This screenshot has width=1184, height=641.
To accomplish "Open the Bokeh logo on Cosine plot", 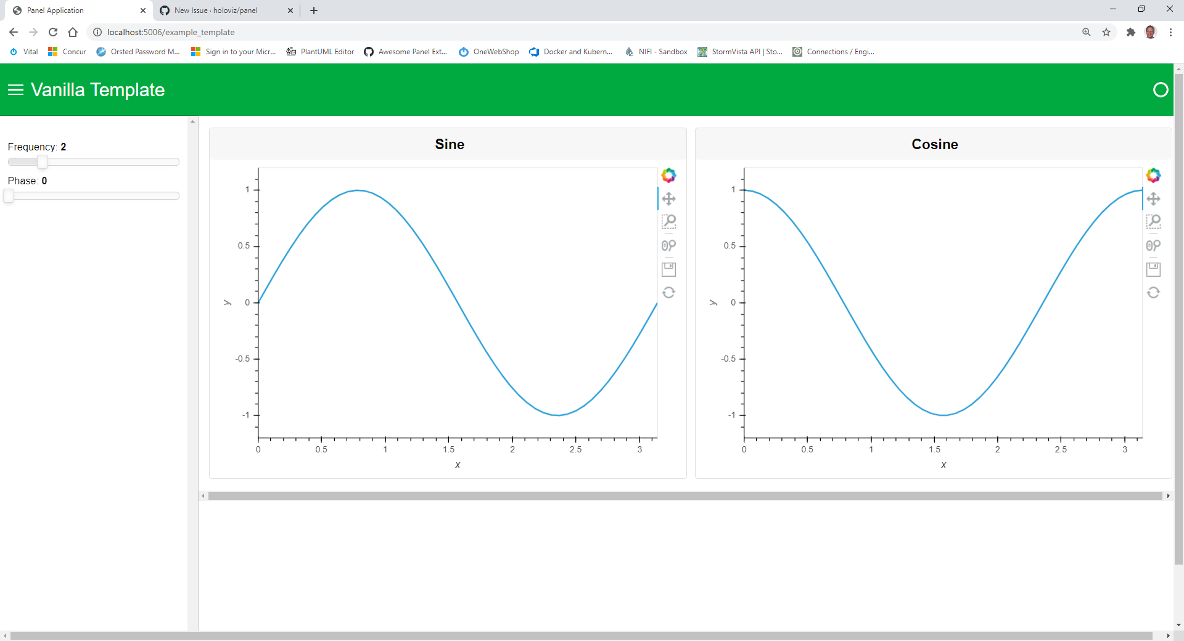I will [x=1153, y=176].
